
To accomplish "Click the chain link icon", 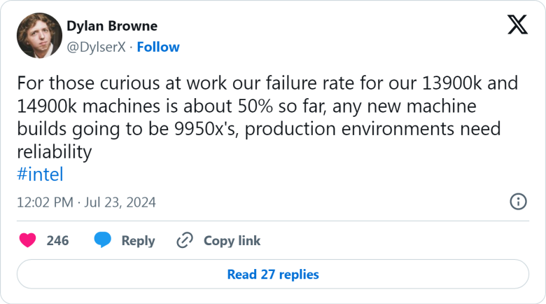I will point(185,240).
